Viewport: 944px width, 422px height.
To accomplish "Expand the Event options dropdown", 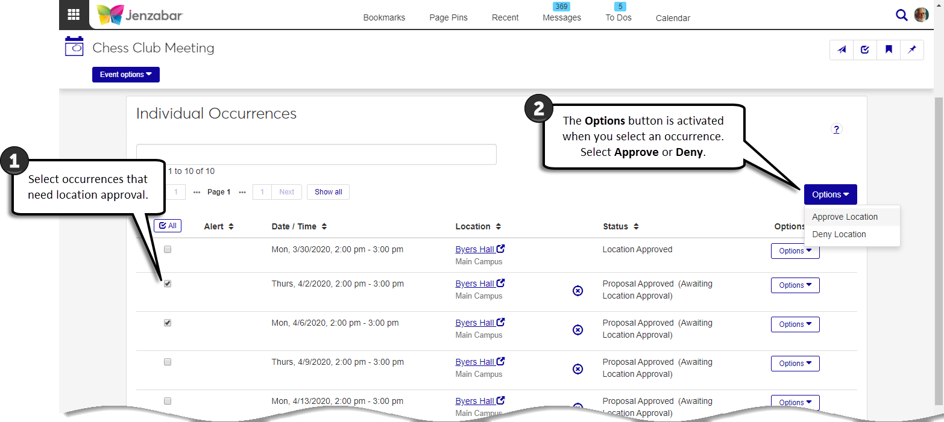I will [x=125, y=75].
